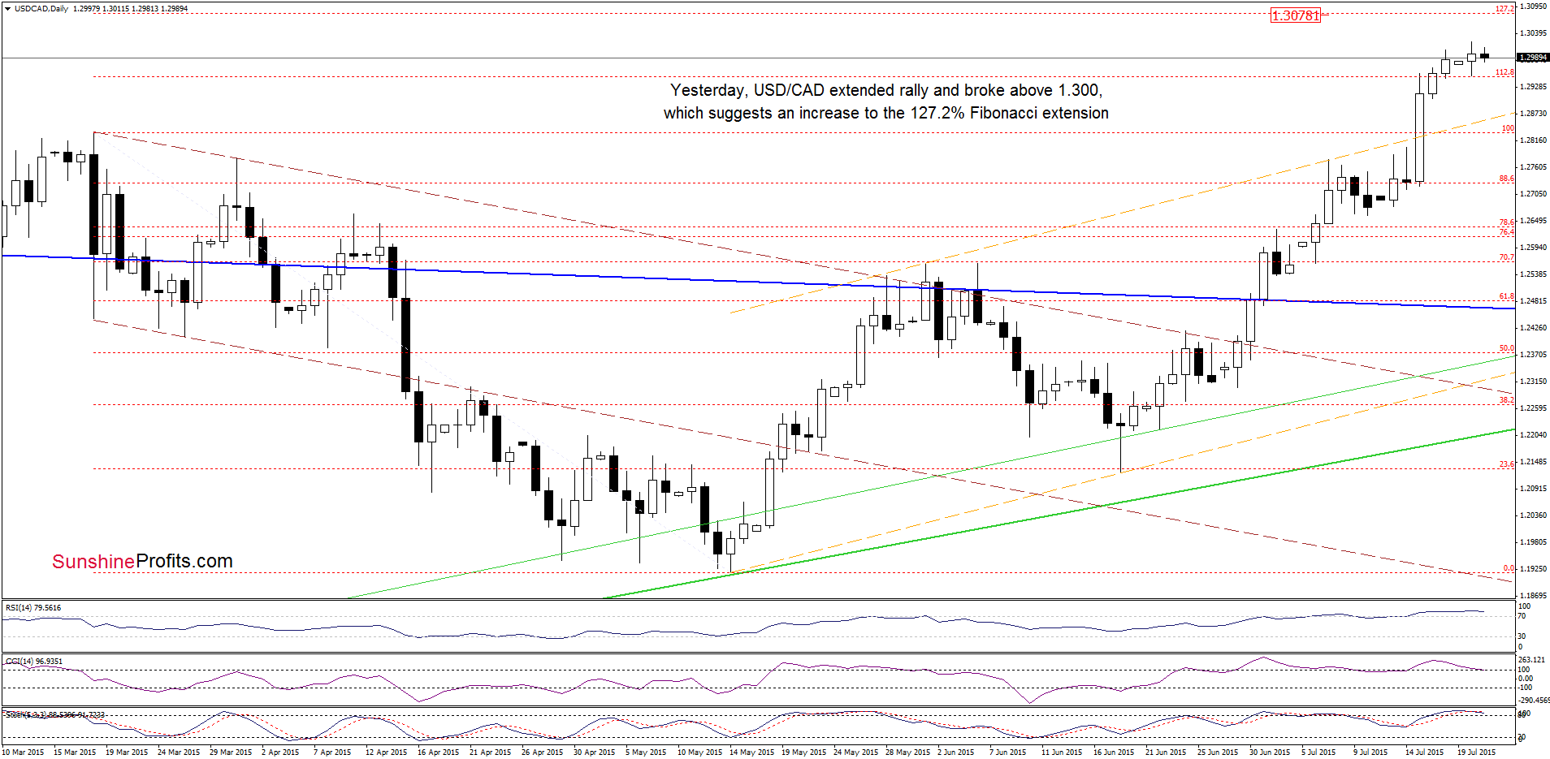
Task: Click price axis value 1.30950
Action: pyautogui.click(x=1533, y=6)
